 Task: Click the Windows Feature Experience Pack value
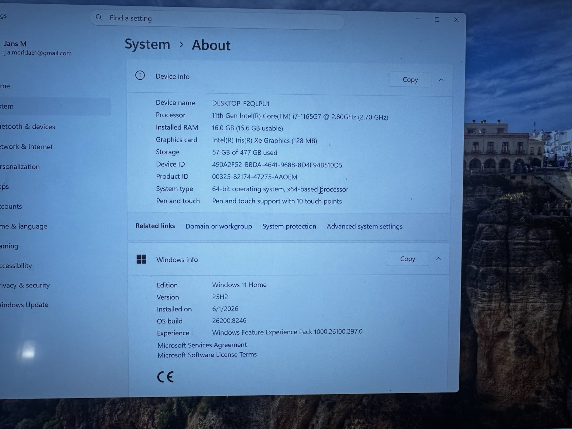click(x=287, y=332)
